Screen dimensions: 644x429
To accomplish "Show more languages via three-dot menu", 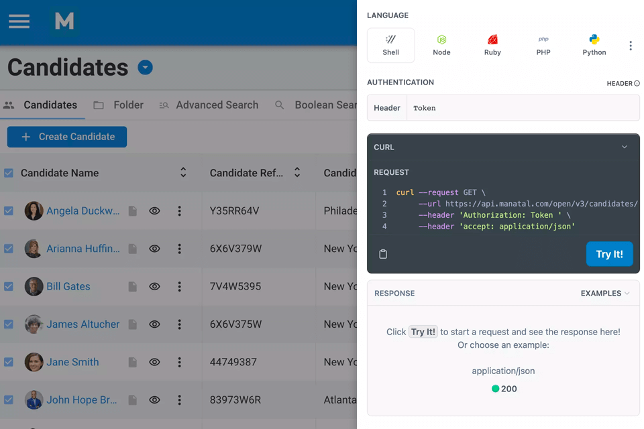I will [631, 46].
